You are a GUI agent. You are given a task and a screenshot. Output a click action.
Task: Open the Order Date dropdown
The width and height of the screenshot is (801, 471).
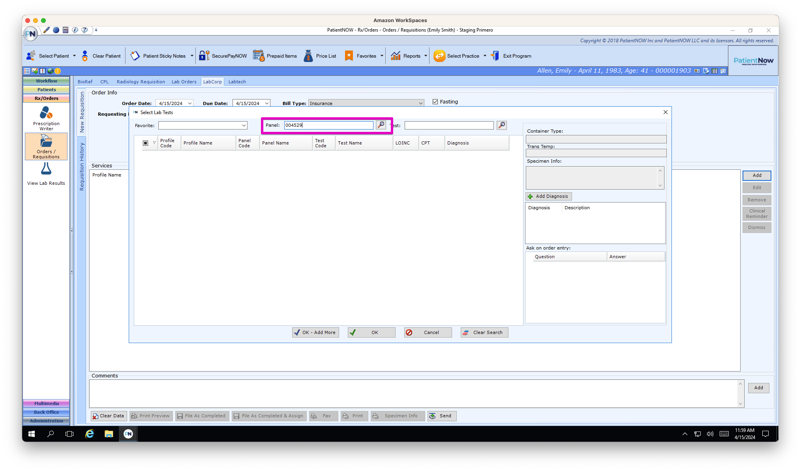click(x=189, y=103)
